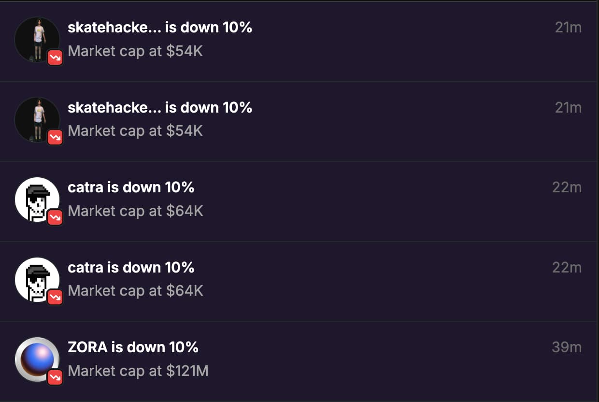Click "Market cap at $121M" text

(138, 371)
